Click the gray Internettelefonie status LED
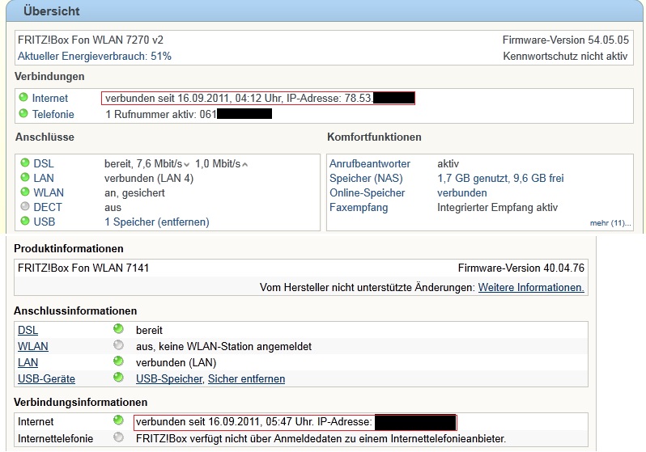Image resolution: width=646 pixels, height=452 pixels. click(119, 438)
